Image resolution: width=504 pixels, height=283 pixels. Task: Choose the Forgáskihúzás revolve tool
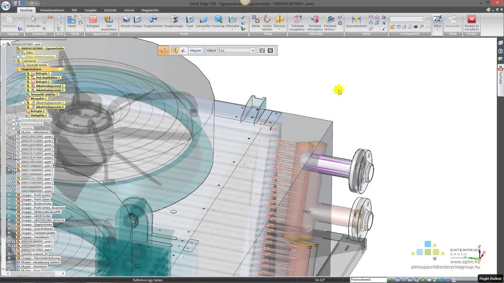click(153, 22)
